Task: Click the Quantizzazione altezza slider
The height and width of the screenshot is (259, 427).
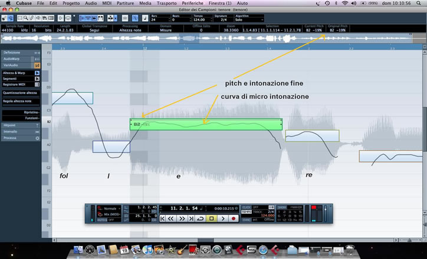Action: pyautogui.click(x=21, y=97)
